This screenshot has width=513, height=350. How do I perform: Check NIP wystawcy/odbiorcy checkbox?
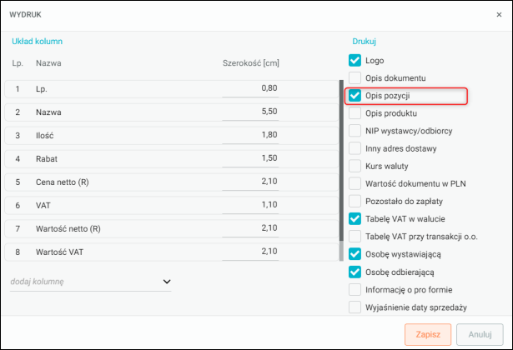click(x=355, y=131)
